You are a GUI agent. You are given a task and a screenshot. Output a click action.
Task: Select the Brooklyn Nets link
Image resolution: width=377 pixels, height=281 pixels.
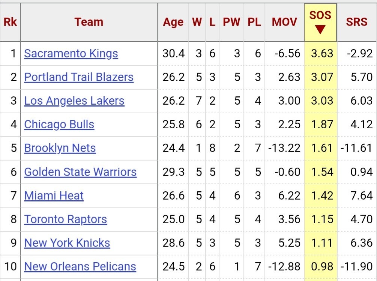60,148
